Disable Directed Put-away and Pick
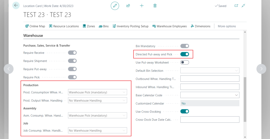 185,54
